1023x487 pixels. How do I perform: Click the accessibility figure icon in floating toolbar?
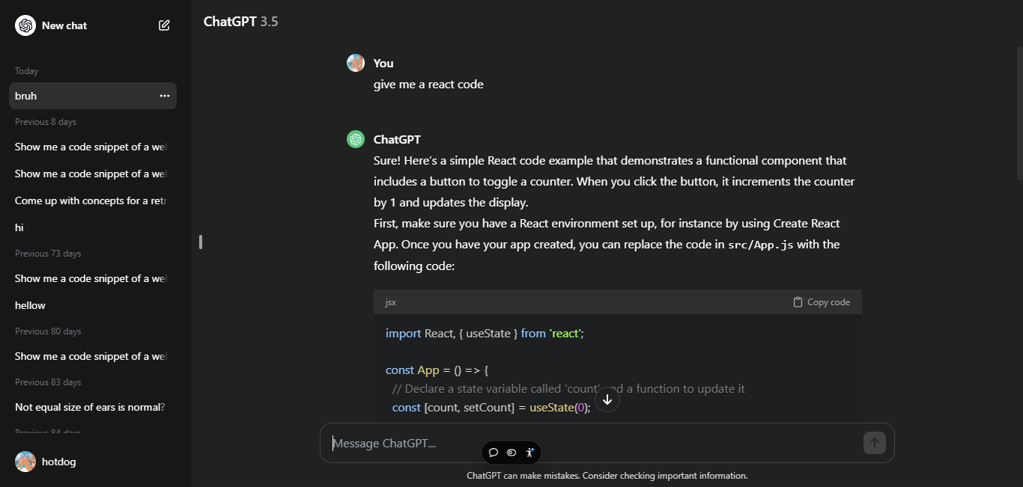point(529,453)
